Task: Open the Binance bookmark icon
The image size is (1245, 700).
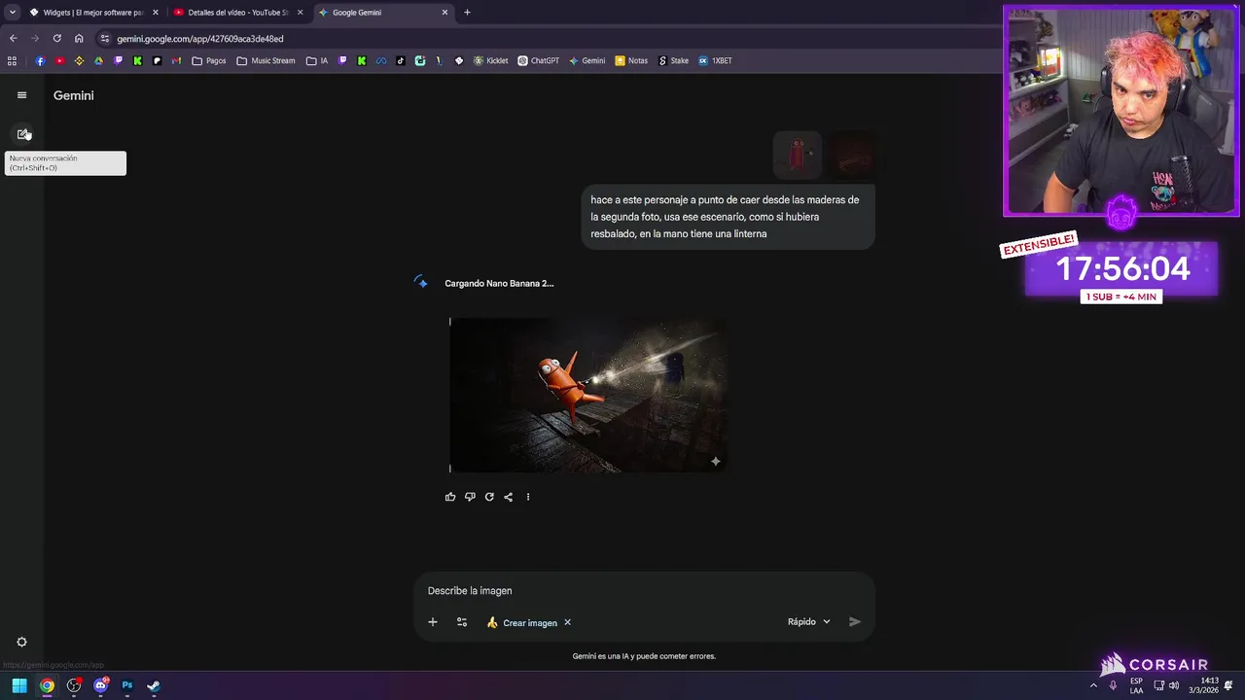Action: pyautogui.click(x=79, y=60)
